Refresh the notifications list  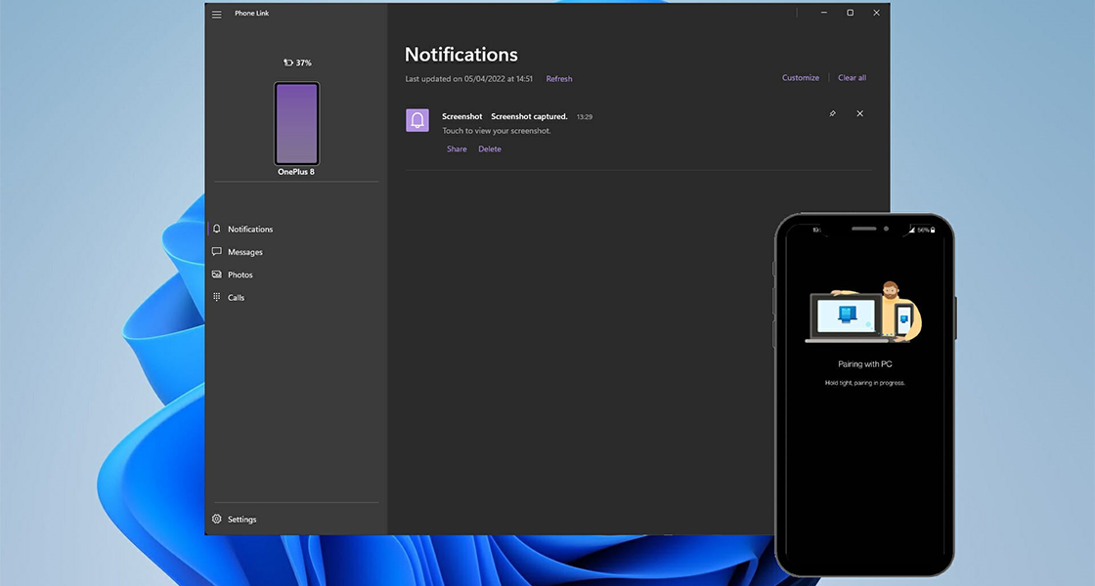click(558, 79)
